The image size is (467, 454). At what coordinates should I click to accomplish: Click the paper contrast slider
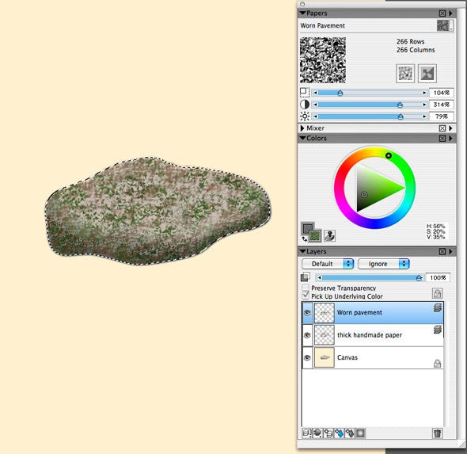pyautogui.click(x=370, y=105)
